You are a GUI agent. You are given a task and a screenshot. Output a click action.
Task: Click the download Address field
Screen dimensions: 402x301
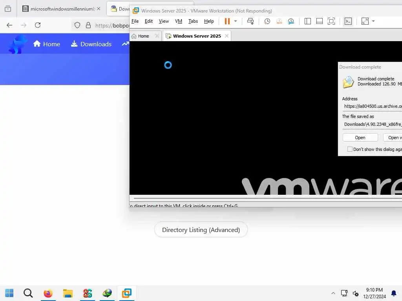tap(372, 106)
